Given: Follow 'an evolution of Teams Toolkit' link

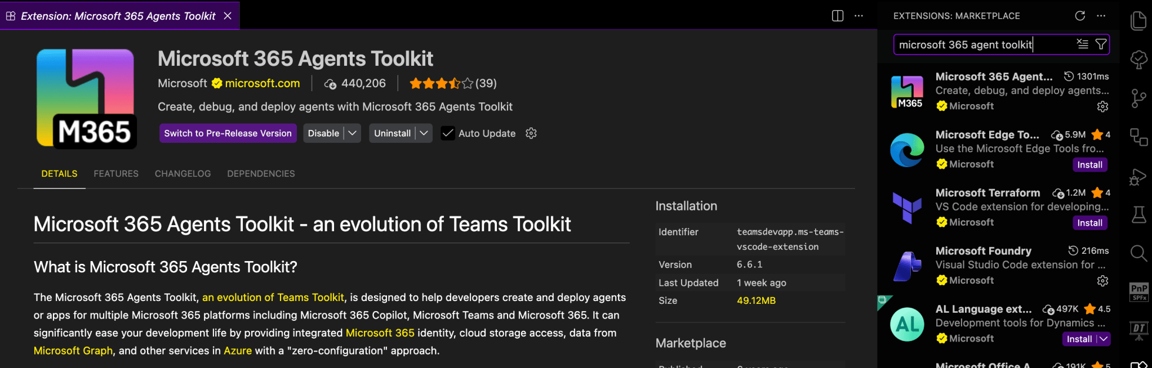Looking at the screenshot, I should [273, 298].
